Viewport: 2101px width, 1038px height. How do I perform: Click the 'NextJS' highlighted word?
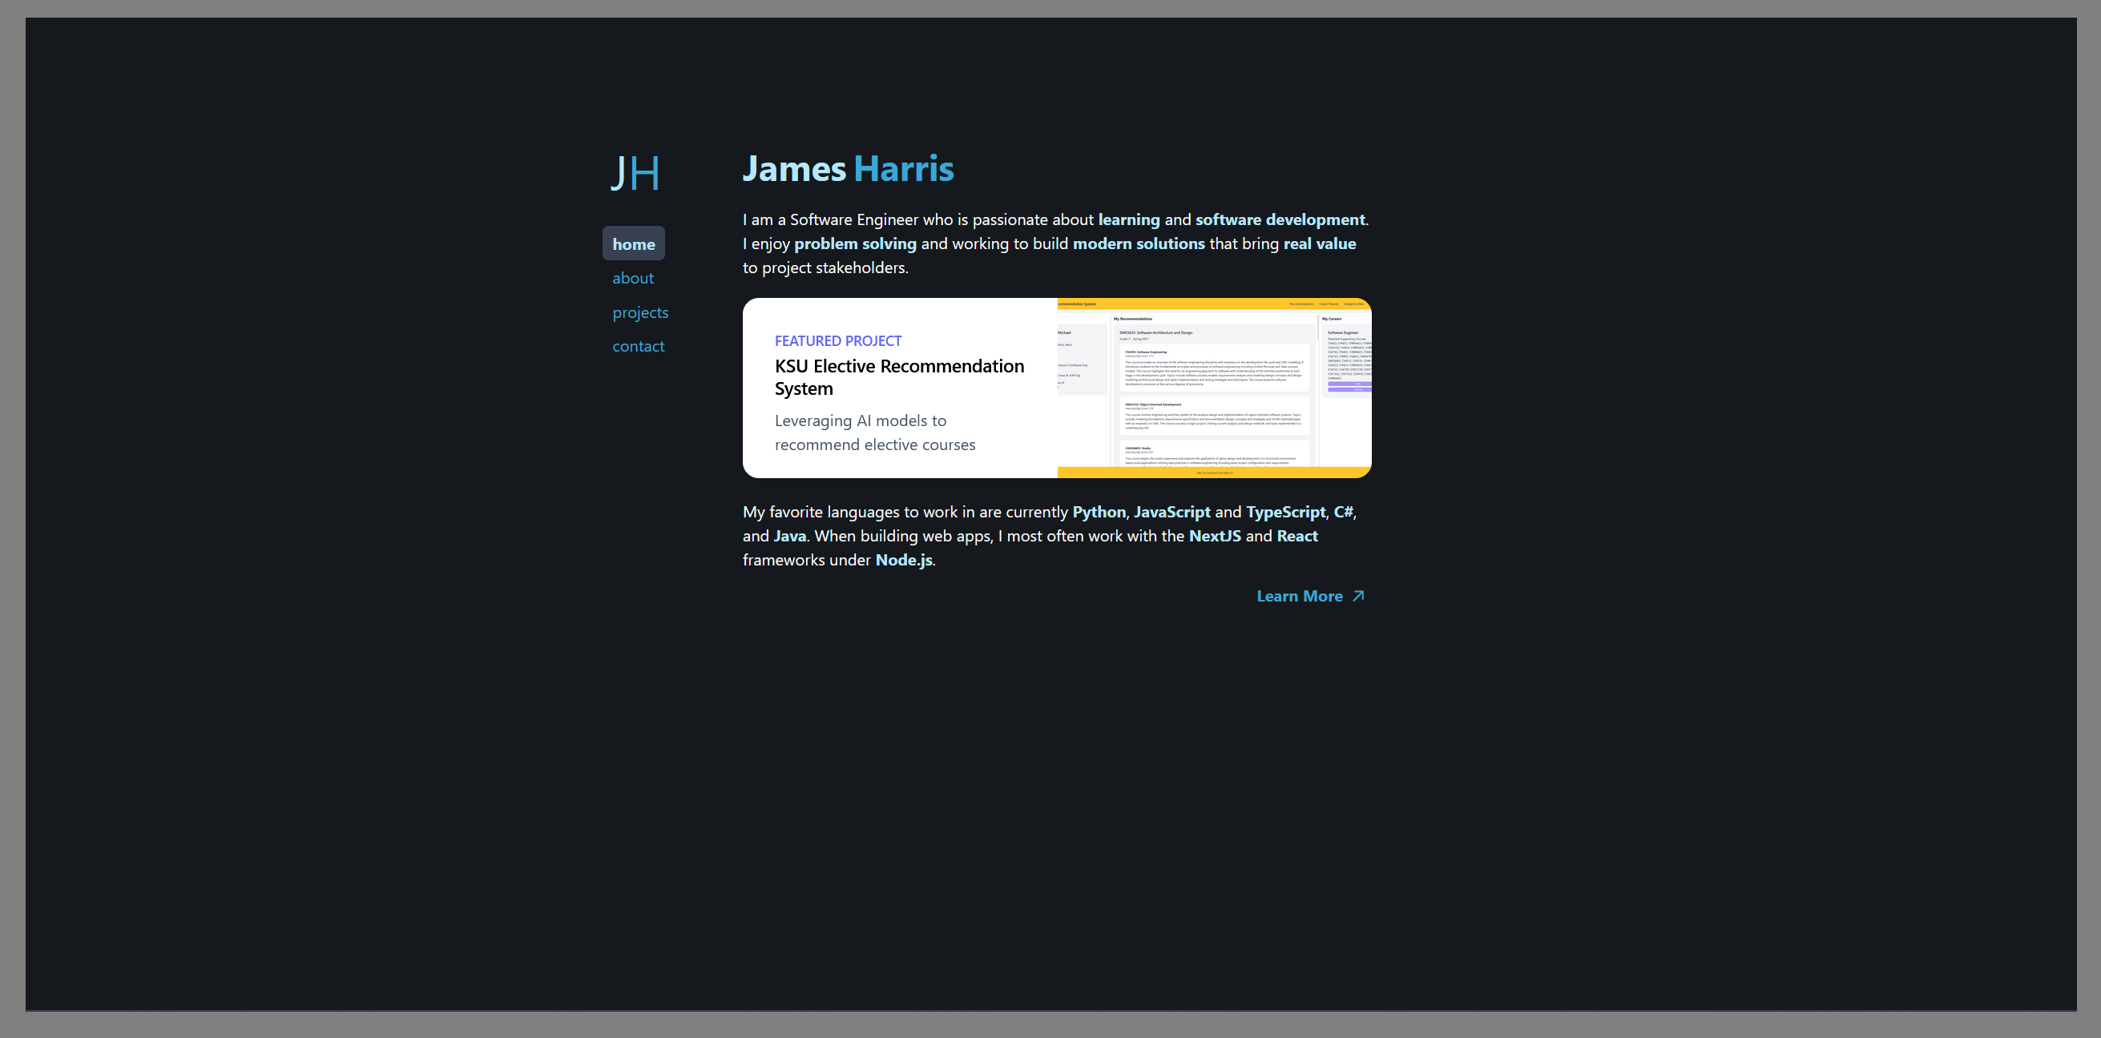point(1215,536)
